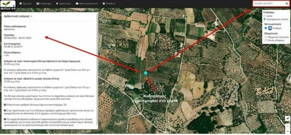Screen dimensions: 291x135
Task: Expand the Αρδευτικές ανάγκες dropdown
Action: coord(18,16)
